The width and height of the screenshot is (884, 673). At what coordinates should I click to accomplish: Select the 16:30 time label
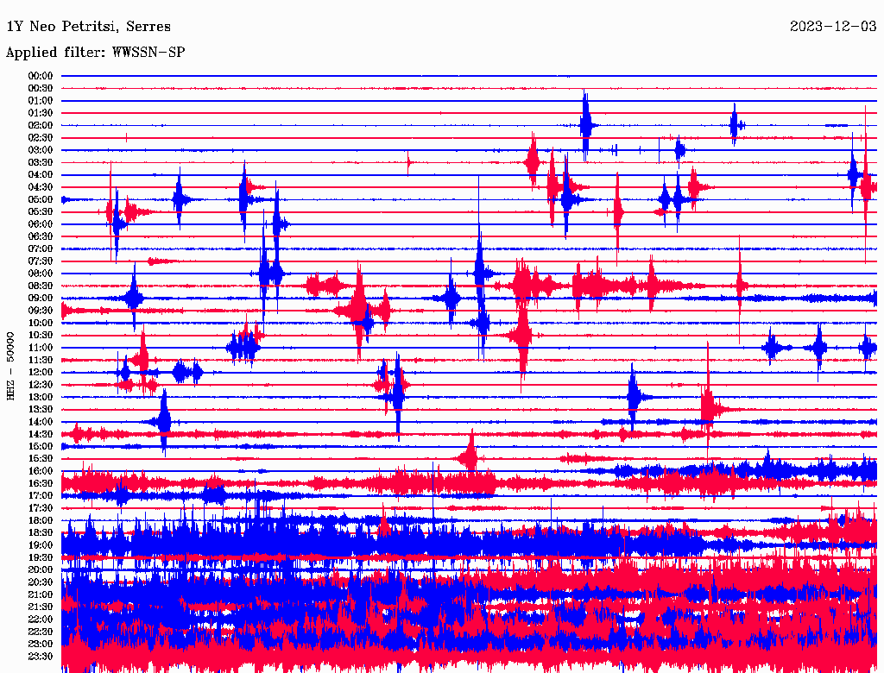tap(41, 483)
